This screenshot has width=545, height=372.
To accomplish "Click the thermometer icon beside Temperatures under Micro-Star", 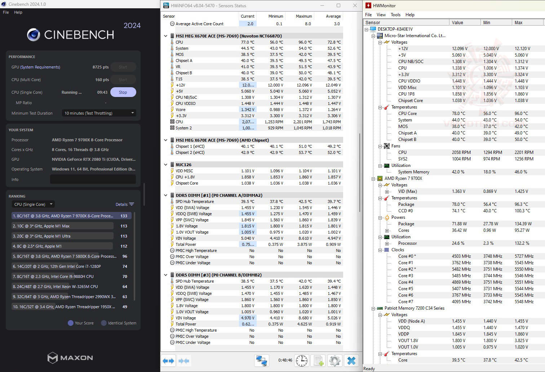I will click(387, 107).
